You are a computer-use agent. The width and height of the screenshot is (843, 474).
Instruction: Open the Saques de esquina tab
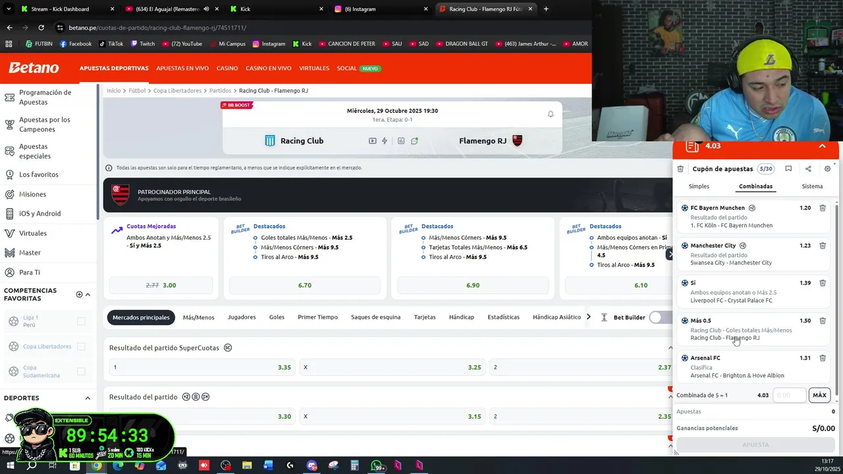pyautogui.click(x=375, y=317)
